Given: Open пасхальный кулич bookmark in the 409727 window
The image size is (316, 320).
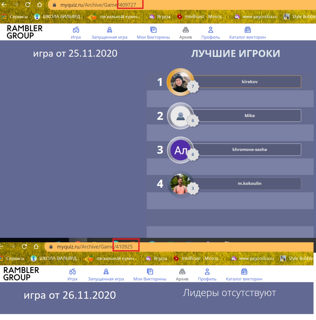Looking at the screenshot, I should [115, 17].
